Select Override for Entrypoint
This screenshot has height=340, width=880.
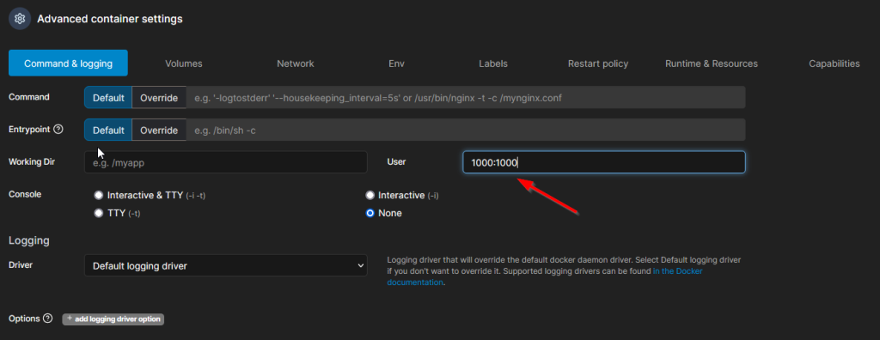click(x=159, y=130)
